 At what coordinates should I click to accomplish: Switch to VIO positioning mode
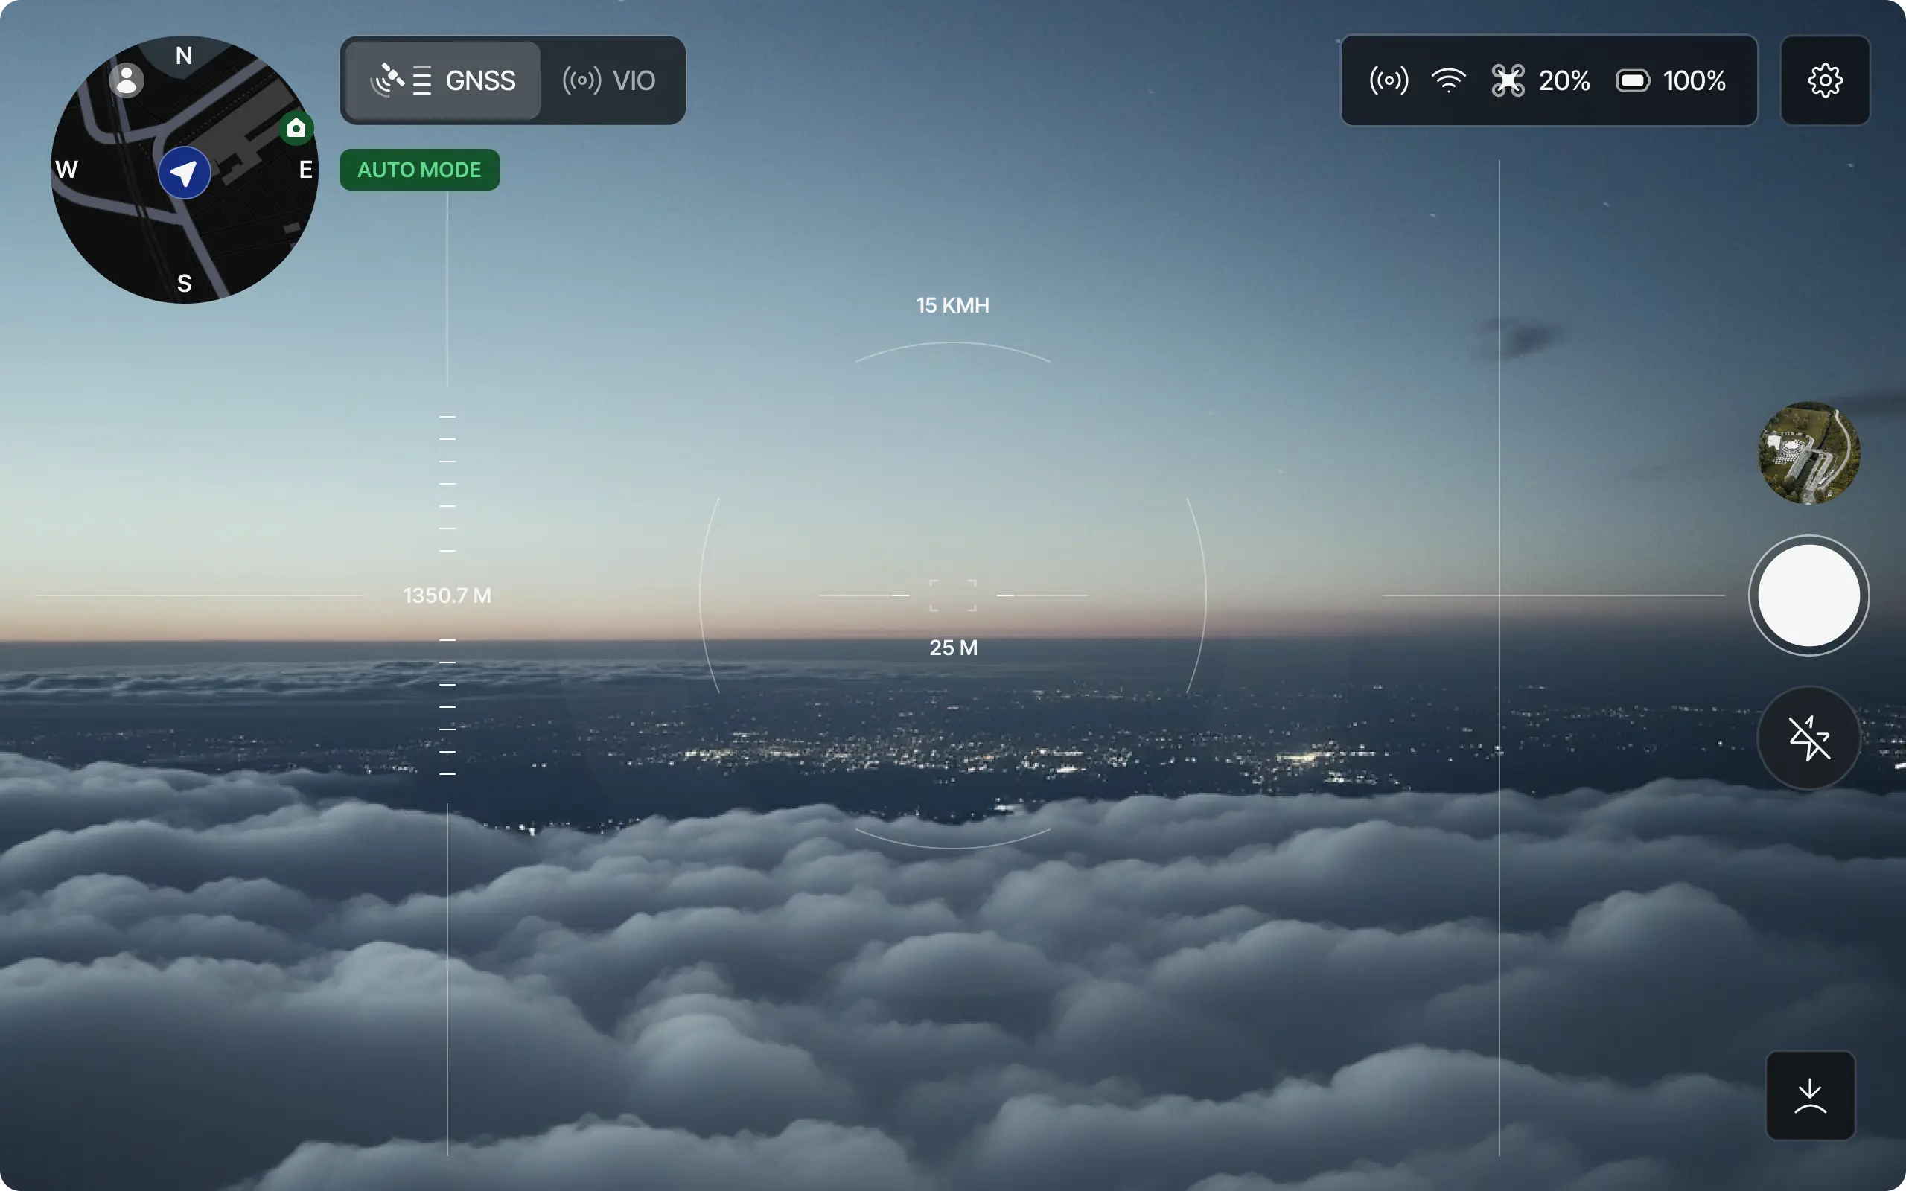[609, 80]
